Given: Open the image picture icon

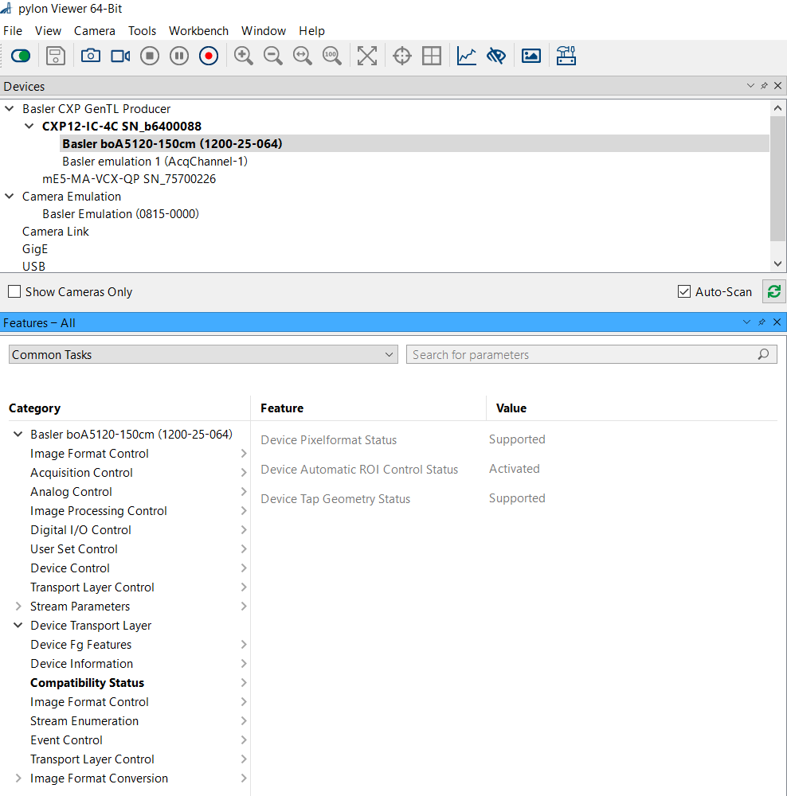Looking at the screenshot, I should coord(531,56).
